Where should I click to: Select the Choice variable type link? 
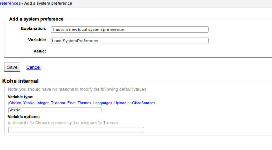click(15, 103)
